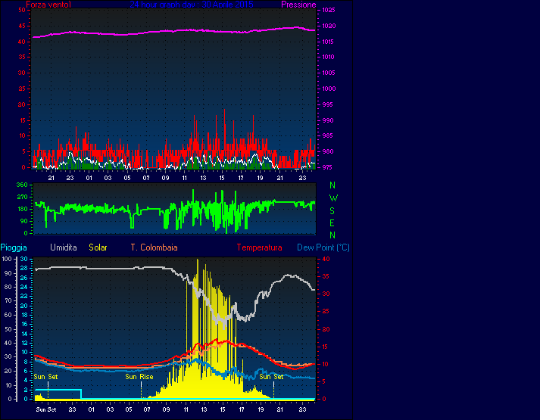Click cyan rain axis value 24
Viewport: 540px width, 420px height.
(24, 287)
